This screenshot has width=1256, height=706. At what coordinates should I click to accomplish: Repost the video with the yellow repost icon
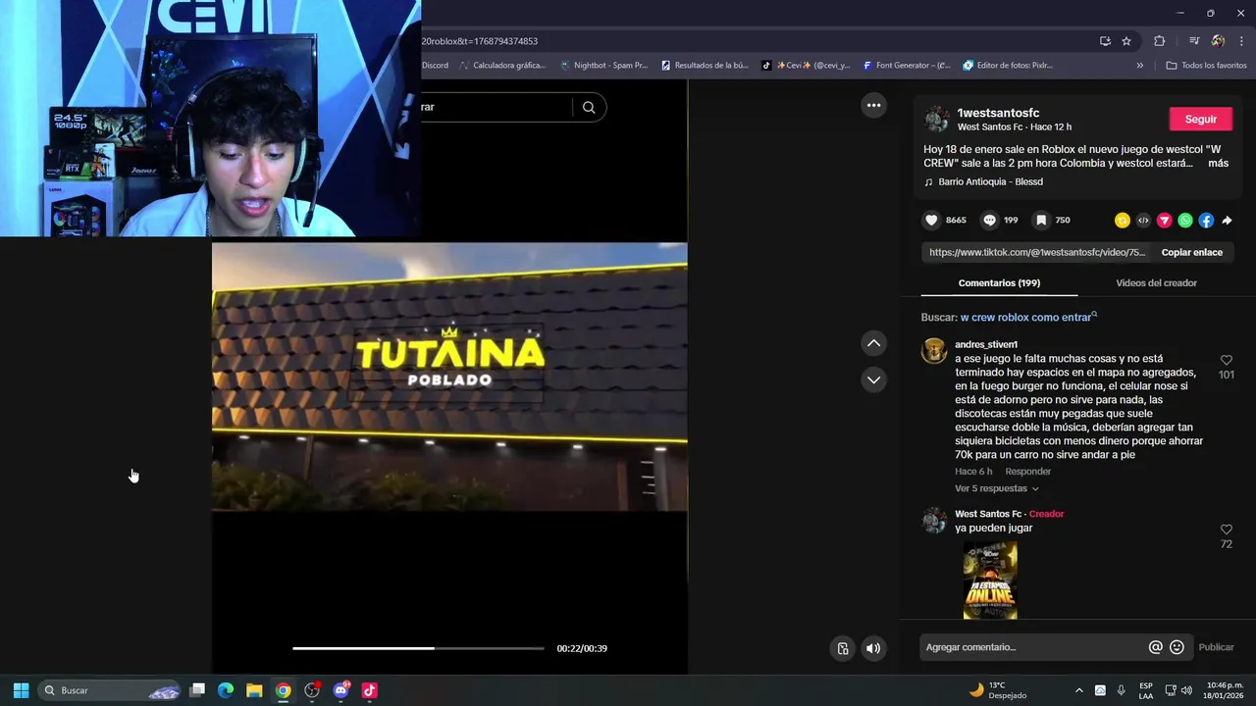1123,221
